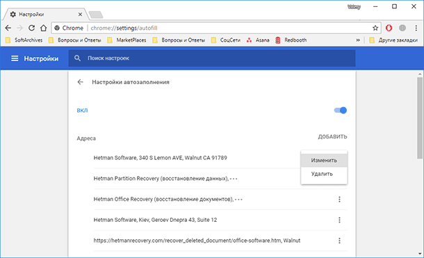Select the Настройки browser tab

tap(45, 15)
